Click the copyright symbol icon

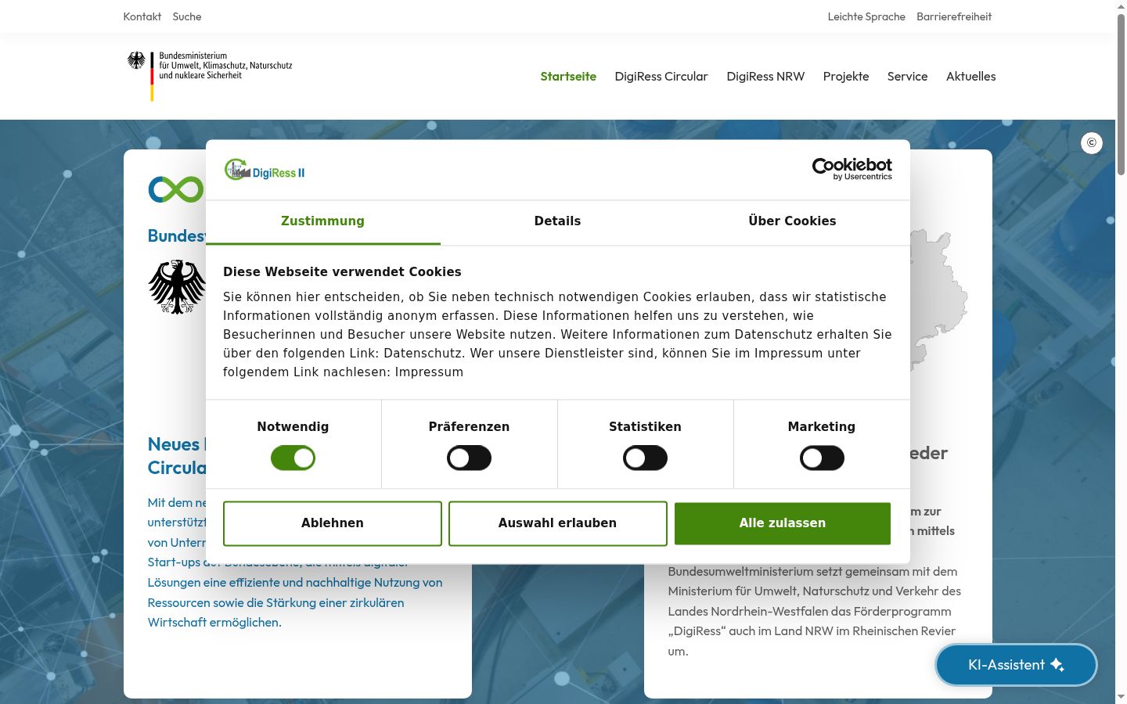pyautogui.click(x=1092, y=143)
